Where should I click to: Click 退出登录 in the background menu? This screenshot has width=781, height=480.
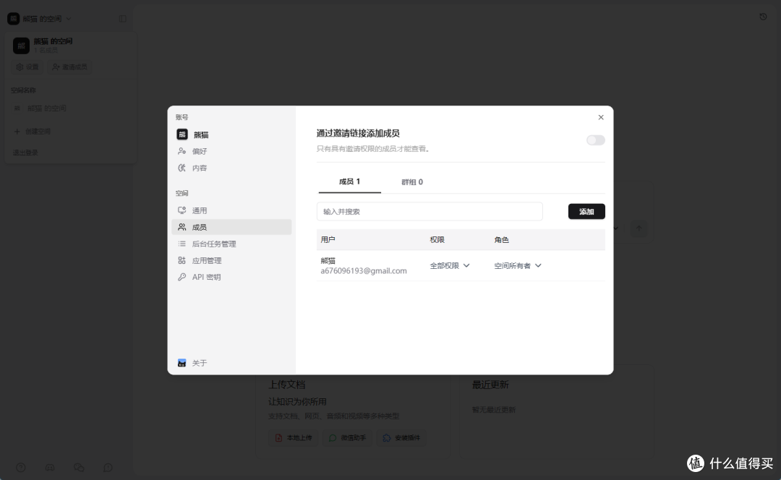[25, 153]
